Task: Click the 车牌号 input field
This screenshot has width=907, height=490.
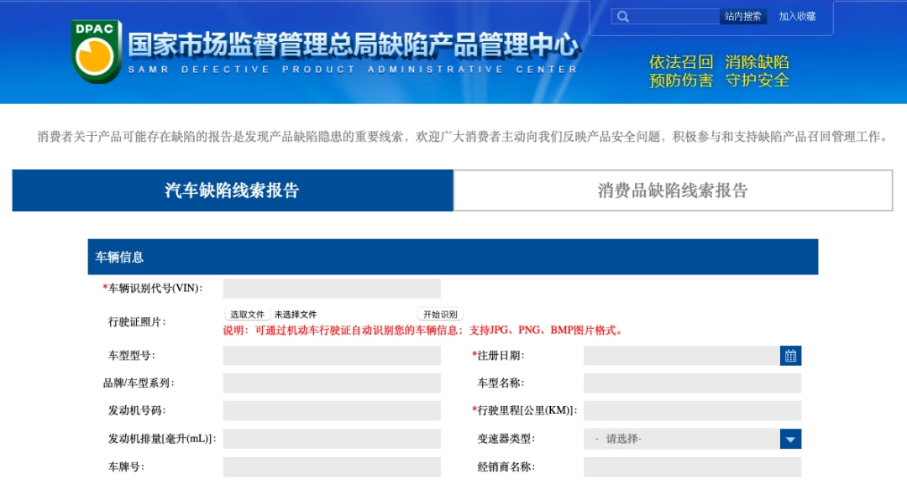Action: pos(332,467)
